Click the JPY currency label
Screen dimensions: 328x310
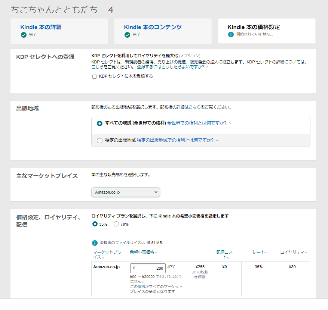pos(171,267)
